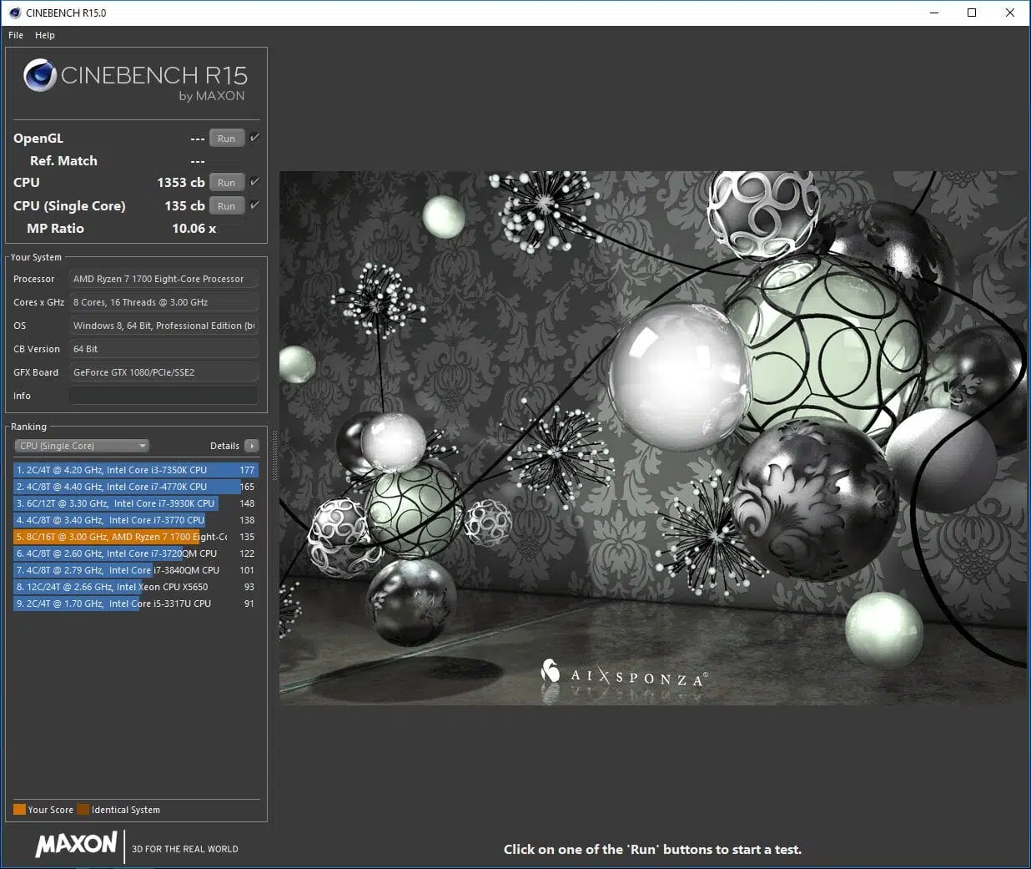The width and height of the screenshot is (1031, 869).
Task: Run the CPU benchmark test
Action: (x=227, y=183)
